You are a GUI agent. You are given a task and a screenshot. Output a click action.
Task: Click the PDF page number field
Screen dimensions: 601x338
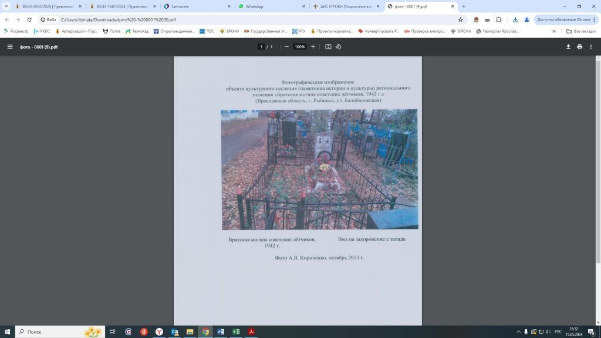(x=261, y=47)
